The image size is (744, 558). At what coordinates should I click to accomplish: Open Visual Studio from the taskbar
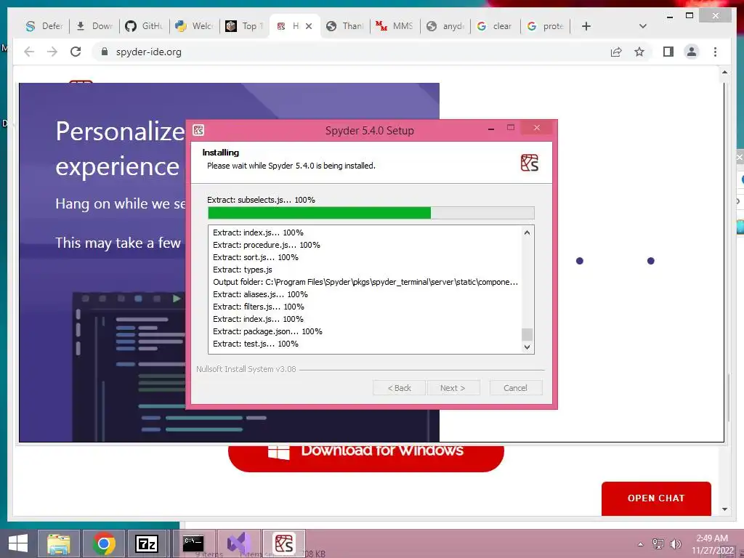coord(238,543)
